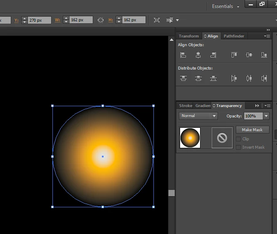Click Vertical Align Bottom icon
Image resolution: width=277 pixels, height=234 pixels.
(264, 55)
